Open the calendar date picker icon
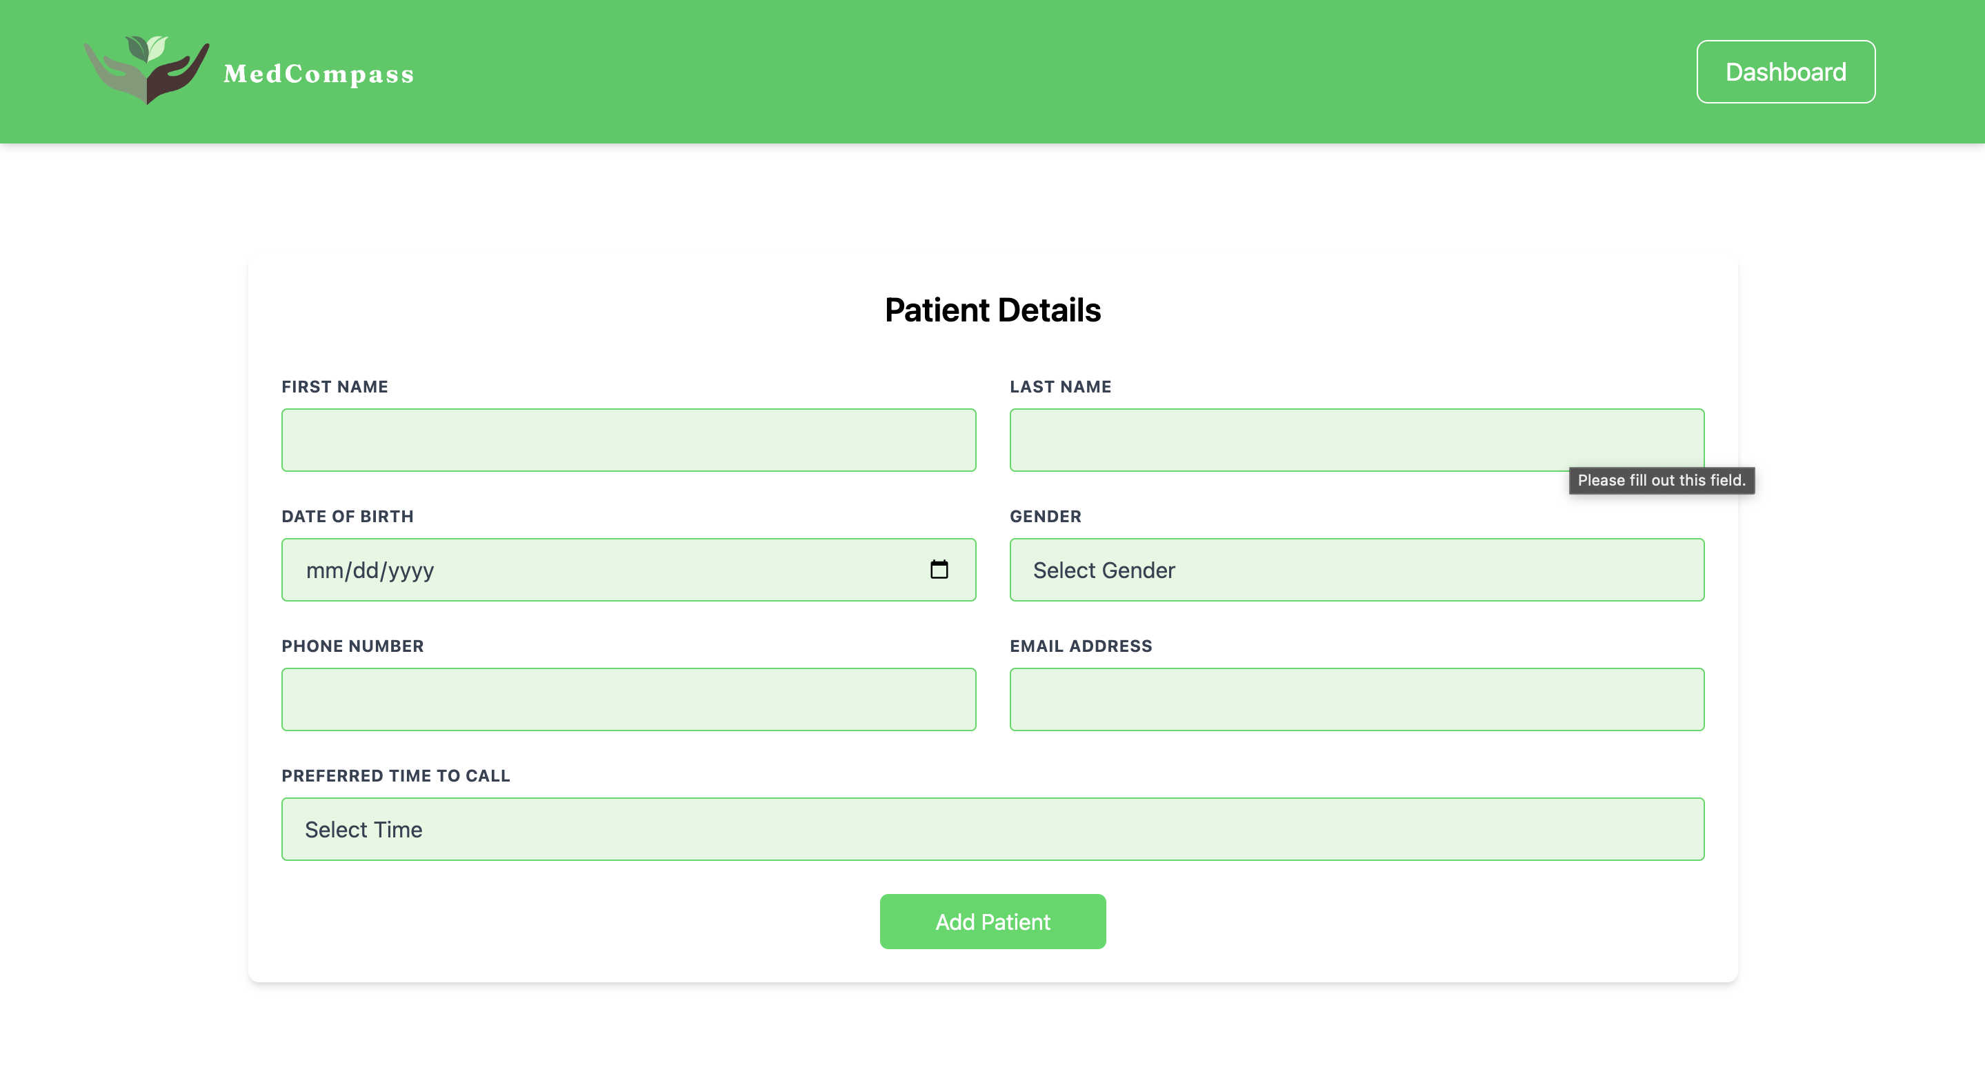Image resolution: width=1985 pixels, height=1083 pixels. point(939,570)
